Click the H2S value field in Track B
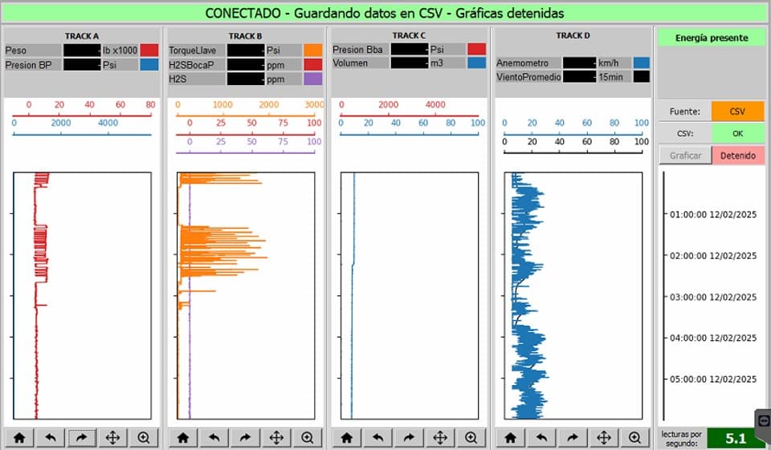 tap(246, 79)
